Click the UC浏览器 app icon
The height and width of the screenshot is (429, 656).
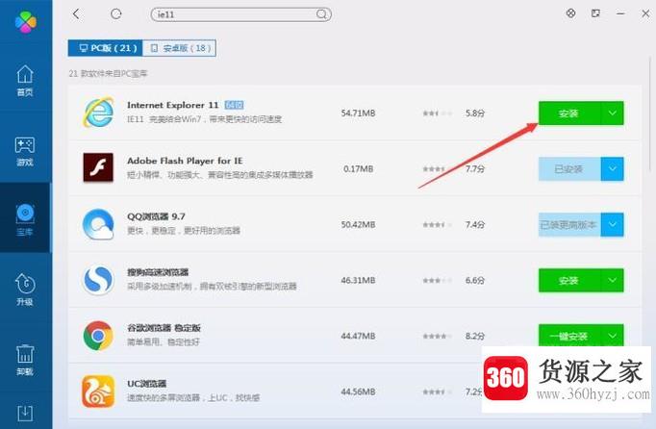pyautogui.click(x=98, y=391)
